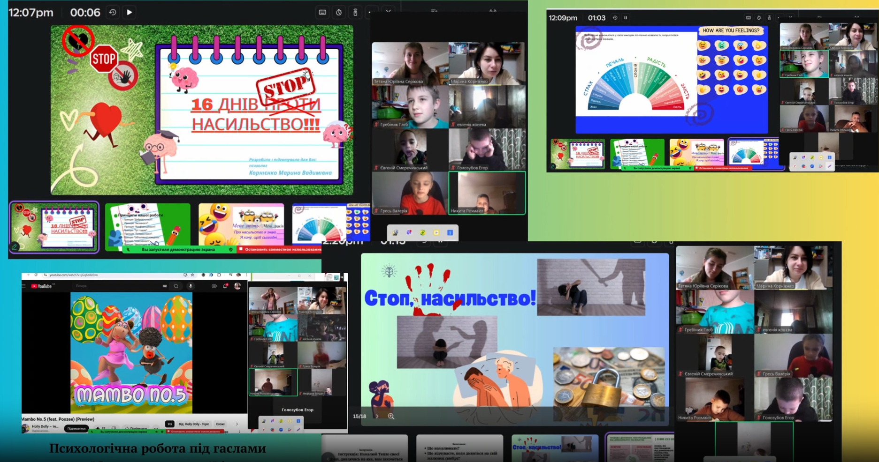879x462 pixels.
Task: Pause the timer in the 12:09pm presentation
Action: click(x=626, y=18)
